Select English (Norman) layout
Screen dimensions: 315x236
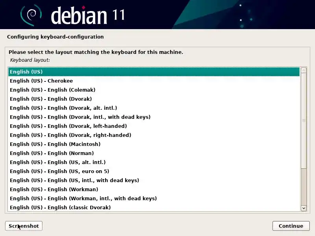click(154, 153)
